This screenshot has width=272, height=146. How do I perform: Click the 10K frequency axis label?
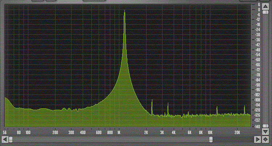click(x=210, y=133)
